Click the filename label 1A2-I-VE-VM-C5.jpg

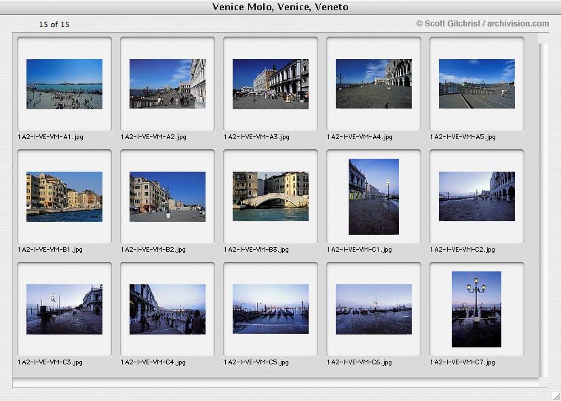coord(256,362)
